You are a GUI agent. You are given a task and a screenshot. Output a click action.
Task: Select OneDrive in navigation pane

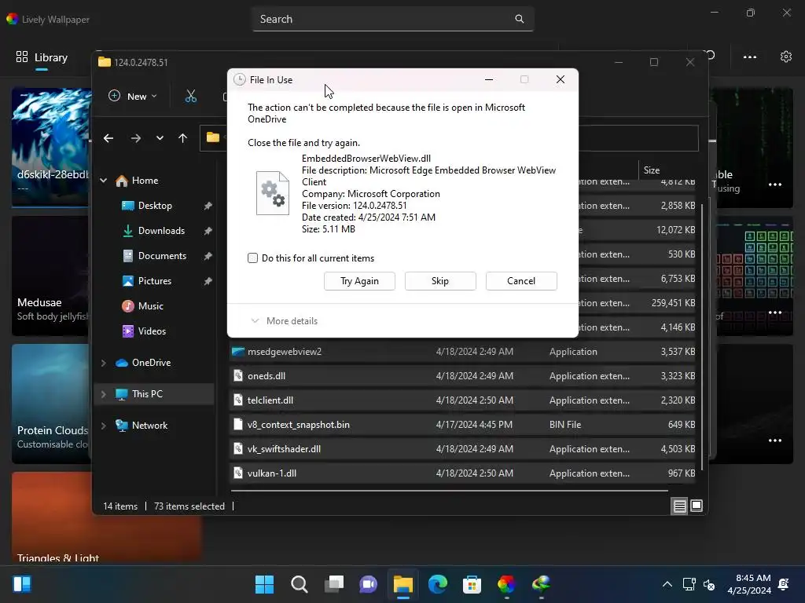coord(152,363)
